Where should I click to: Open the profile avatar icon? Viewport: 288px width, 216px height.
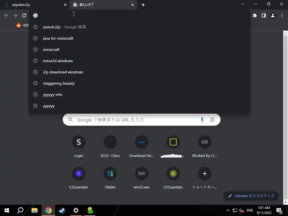273,16
